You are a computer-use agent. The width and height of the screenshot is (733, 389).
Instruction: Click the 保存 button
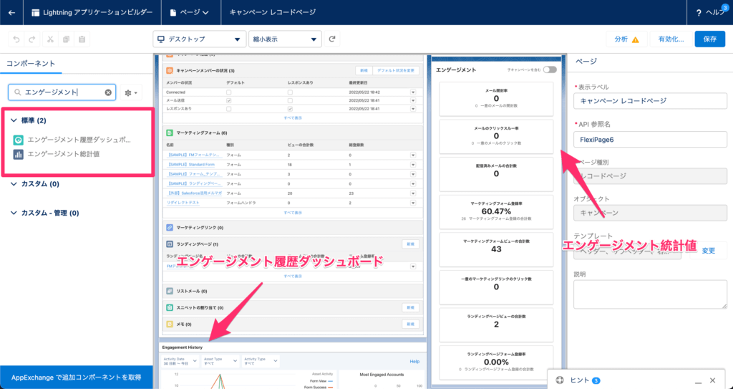(x=709, y=39)
